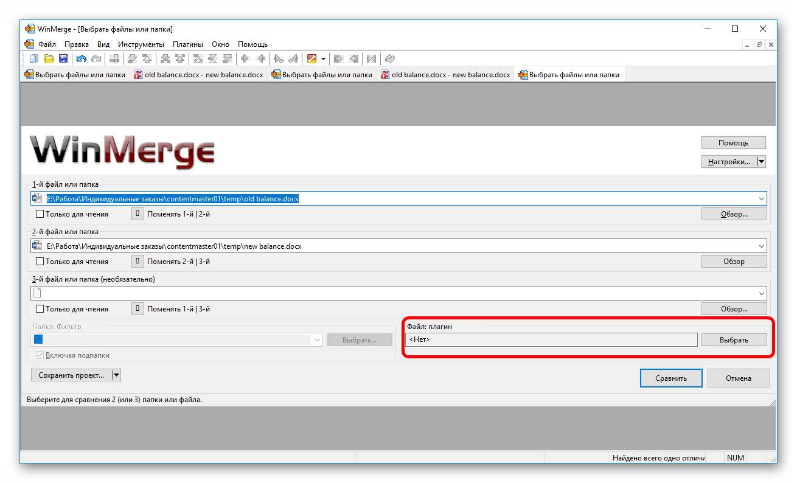Expand the 1st file path dropdown
The image size is (797, 483).
[761, 199]
